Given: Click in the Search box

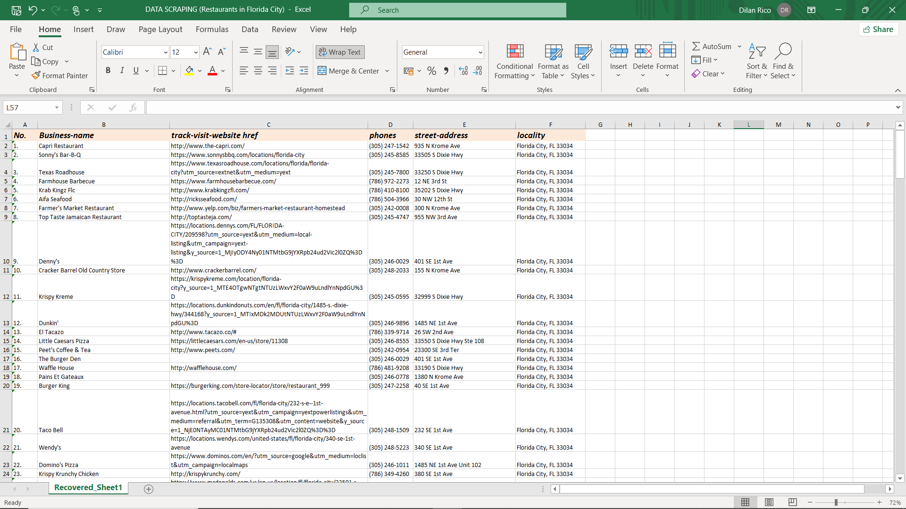Looking at the screenshot, I should pos(458,10).
